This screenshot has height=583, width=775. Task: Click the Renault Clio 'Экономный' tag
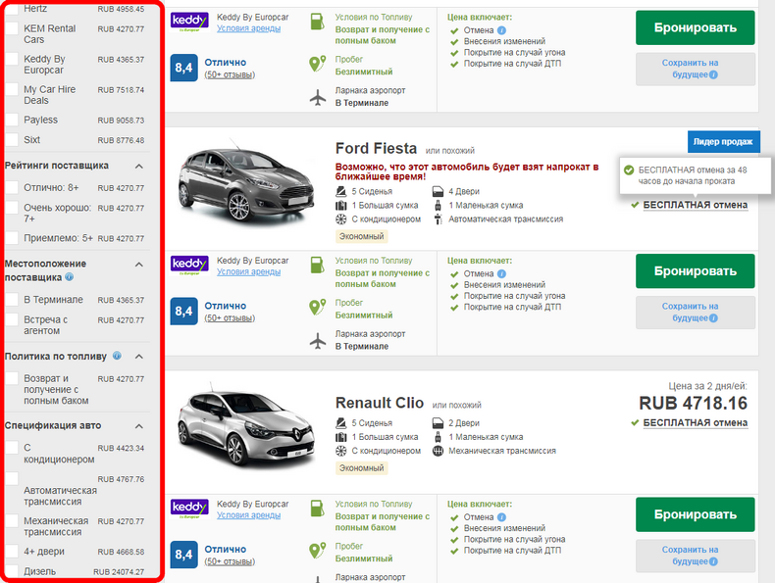coord(362,468)
